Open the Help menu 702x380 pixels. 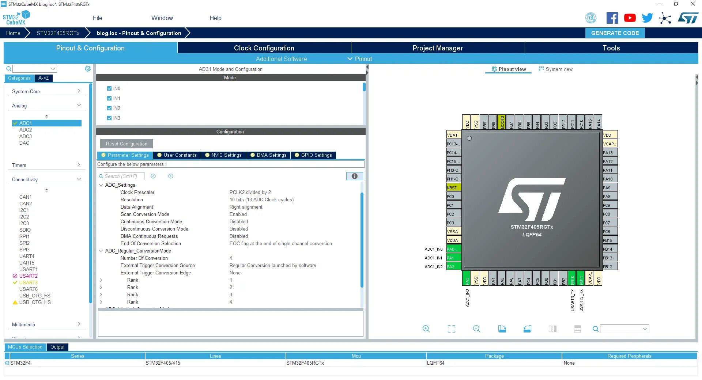(215, 18)
